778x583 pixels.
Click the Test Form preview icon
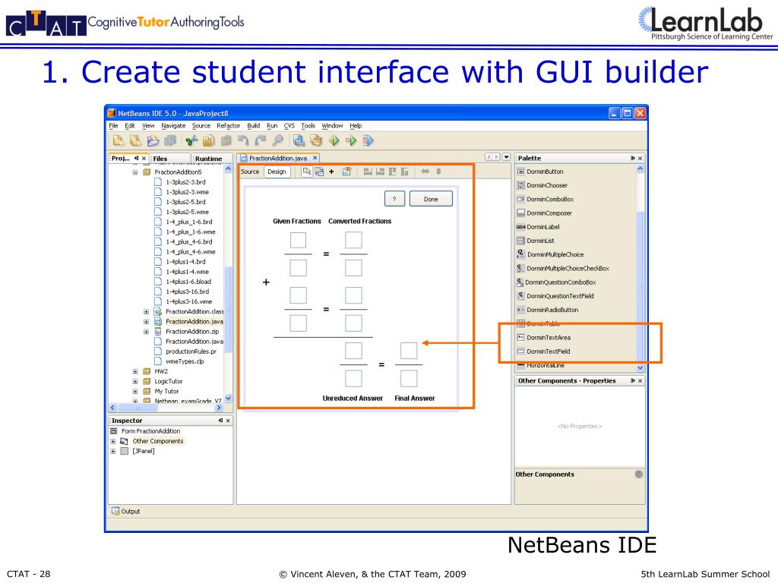pyautogui.click(x=346, y=172)
